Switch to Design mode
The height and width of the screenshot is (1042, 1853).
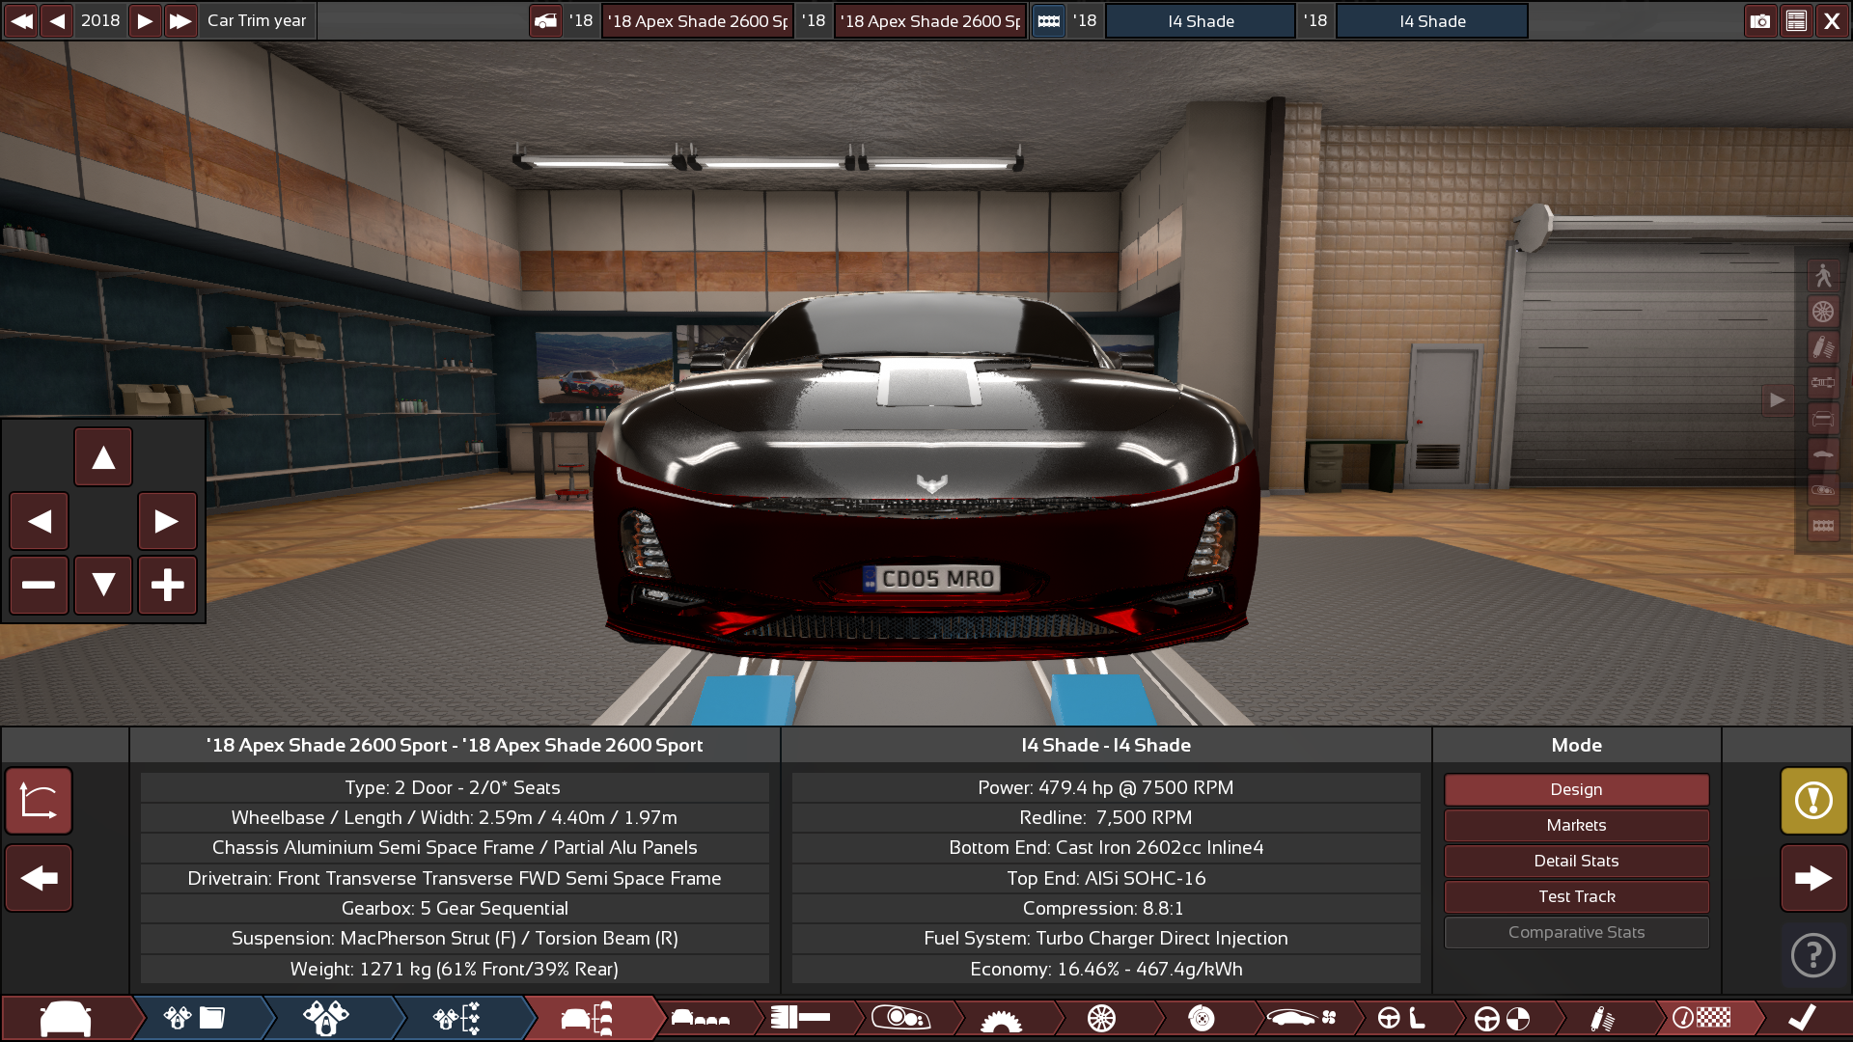1576,789
